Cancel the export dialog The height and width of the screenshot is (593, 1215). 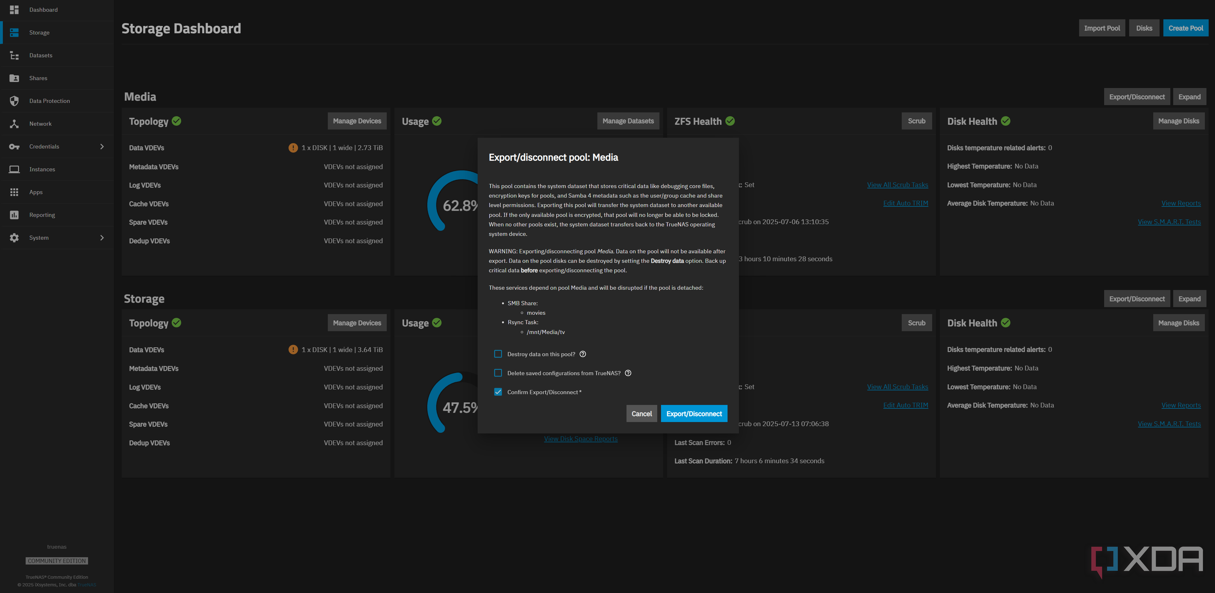tap(641, 413)
